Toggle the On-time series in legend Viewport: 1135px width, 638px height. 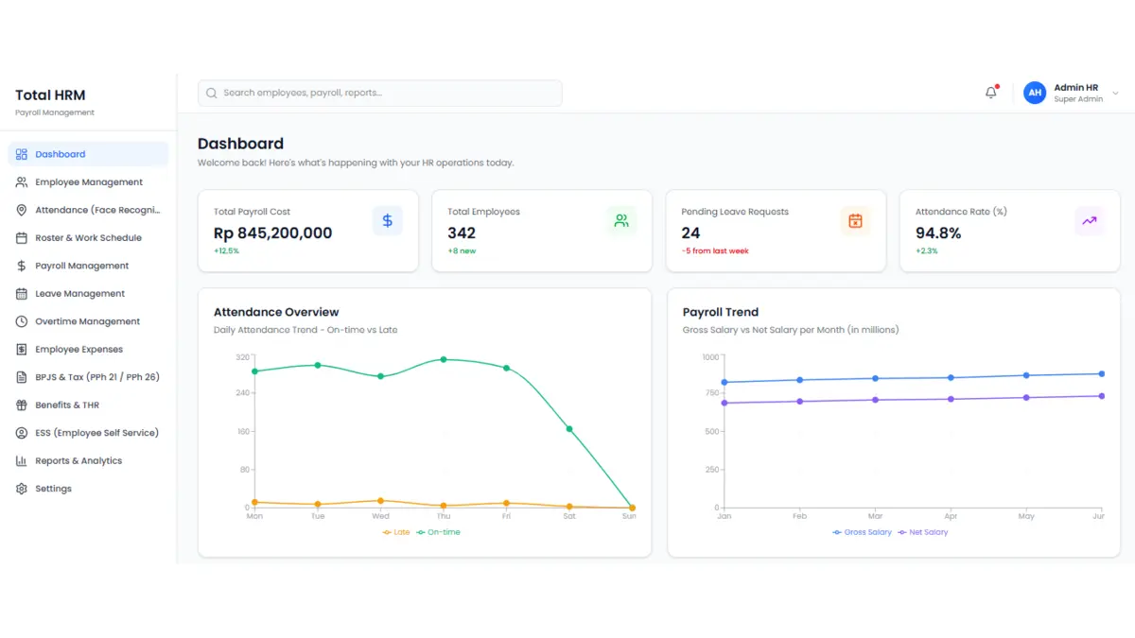(438, 532)
